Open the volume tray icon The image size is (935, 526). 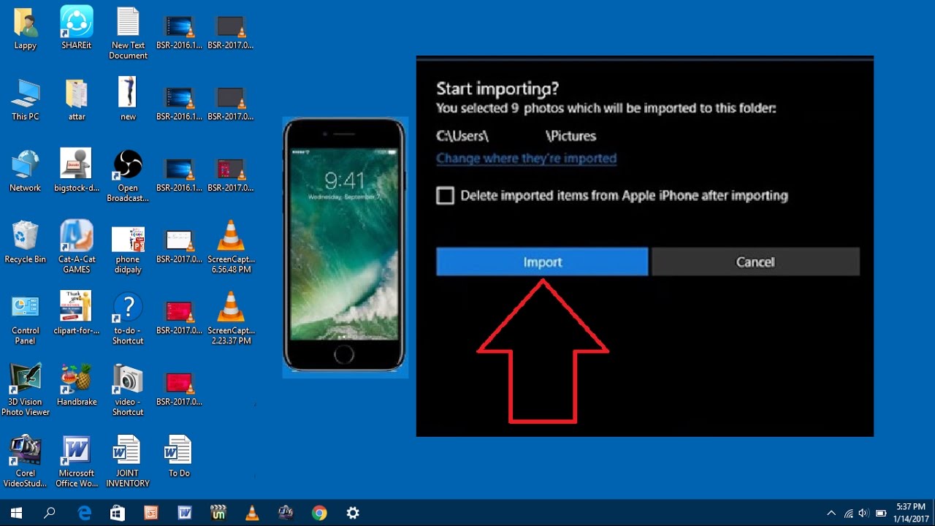tap(864, 513)
